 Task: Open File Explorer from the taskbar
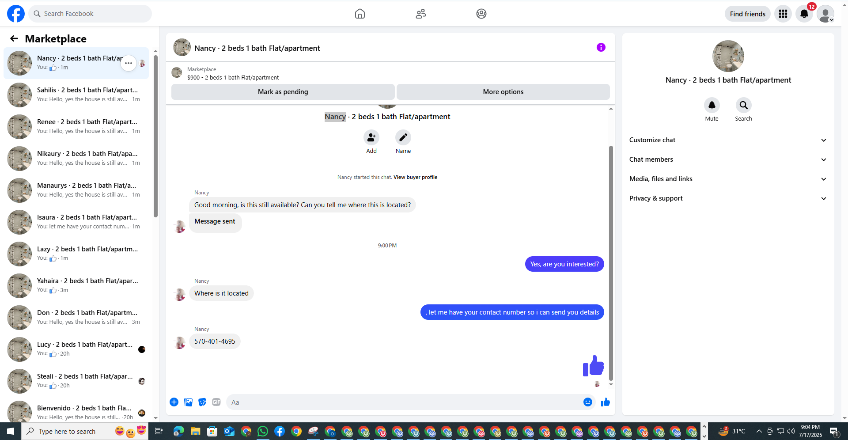(x=196, y=431)
